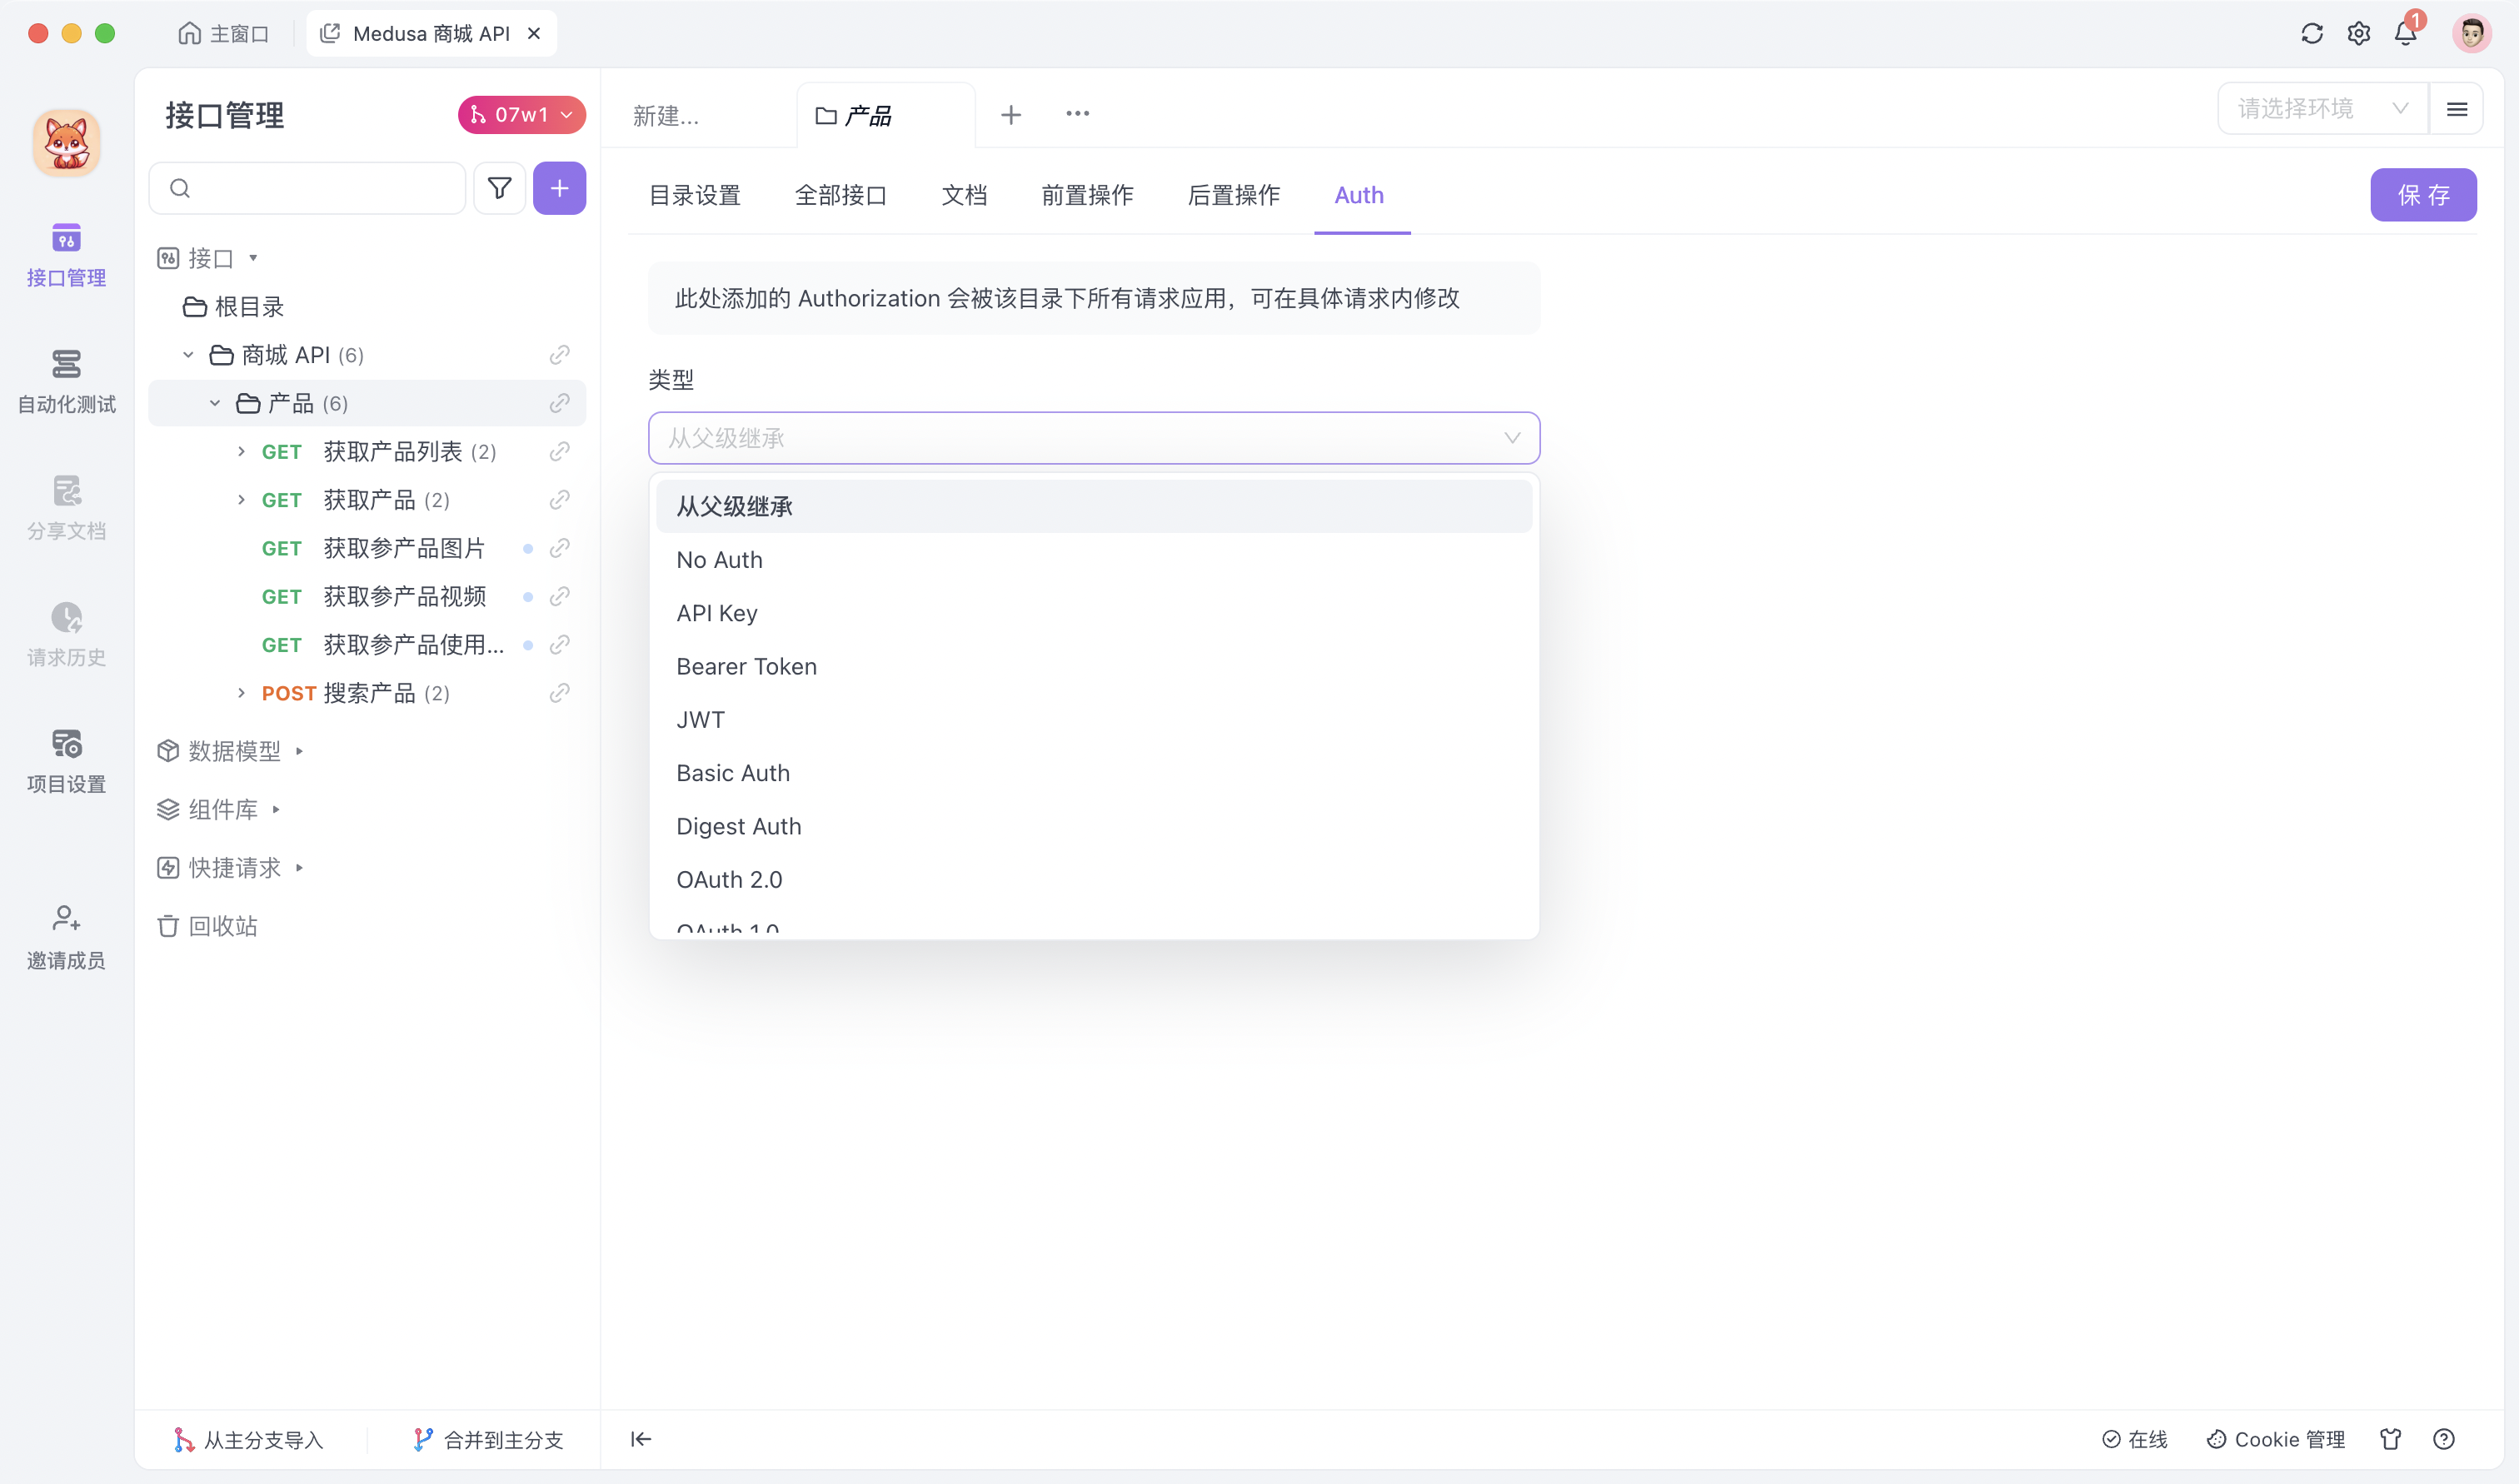Image resolution: width=2519 pixels, height=1484 pixels.
Task: Select Bearer Token from auth type dropdown
Action: tap(747, 666)
